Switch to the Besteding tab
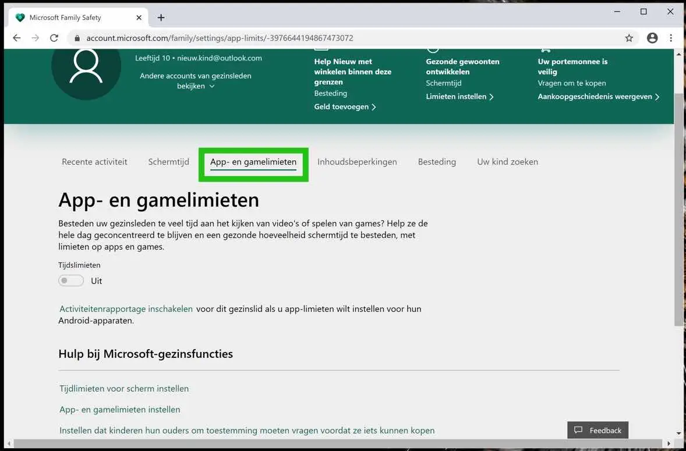Image resolution: width=686 pixels, height=451 pixels. tap(437, 162)
